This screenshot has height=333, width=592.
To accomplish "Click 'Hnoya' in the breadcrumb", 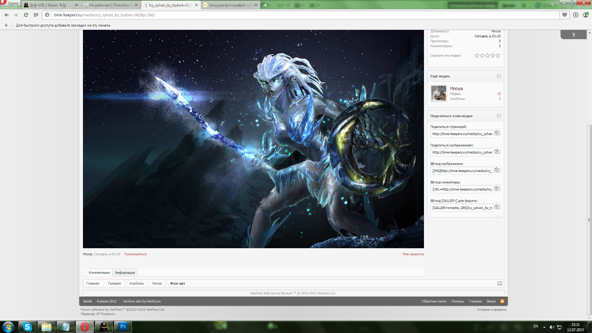I will click(157, 283).
